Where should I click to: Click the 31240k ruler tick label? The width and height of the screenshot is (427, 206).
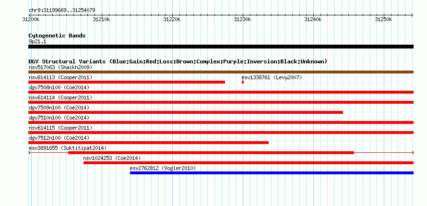pos(313,19)
